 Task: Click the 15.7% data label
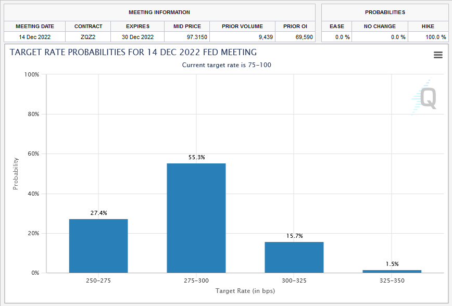tap(294, 236)
